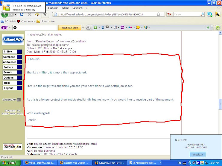Image resolution: width=222 pixels, height=166 pixels.
Task: Open the Folders page
Action: tap(12, 67)
